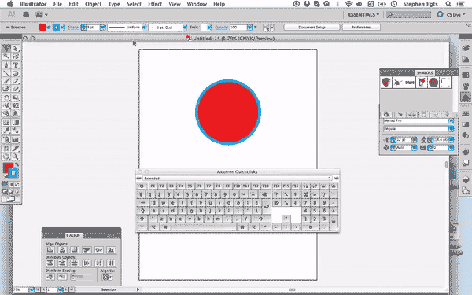
Task: Select the Selection (black arrow) tool
Action: click(x=6, y=49)
